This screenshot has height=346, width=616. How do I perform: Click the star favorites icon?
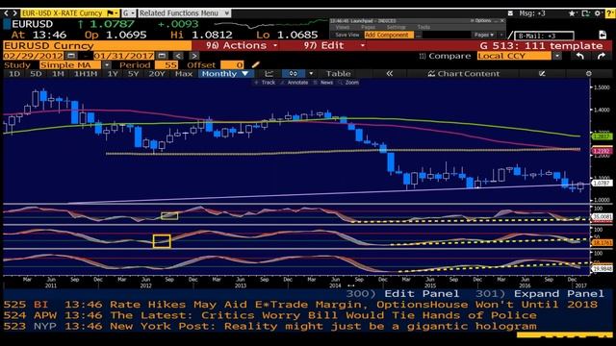572,13
